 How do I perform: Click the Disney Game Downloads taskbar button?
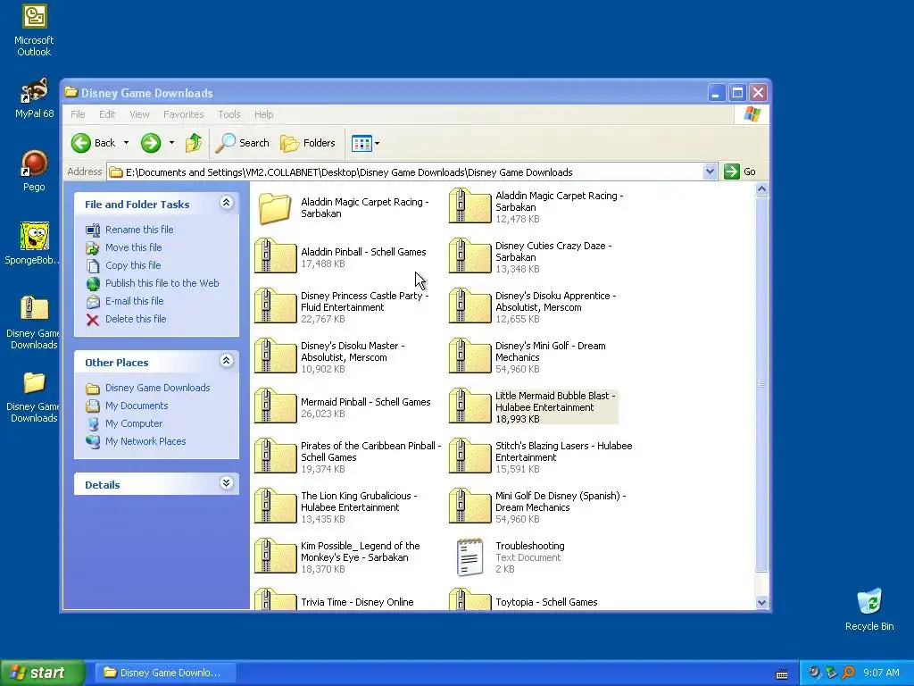tap(165, 673)
